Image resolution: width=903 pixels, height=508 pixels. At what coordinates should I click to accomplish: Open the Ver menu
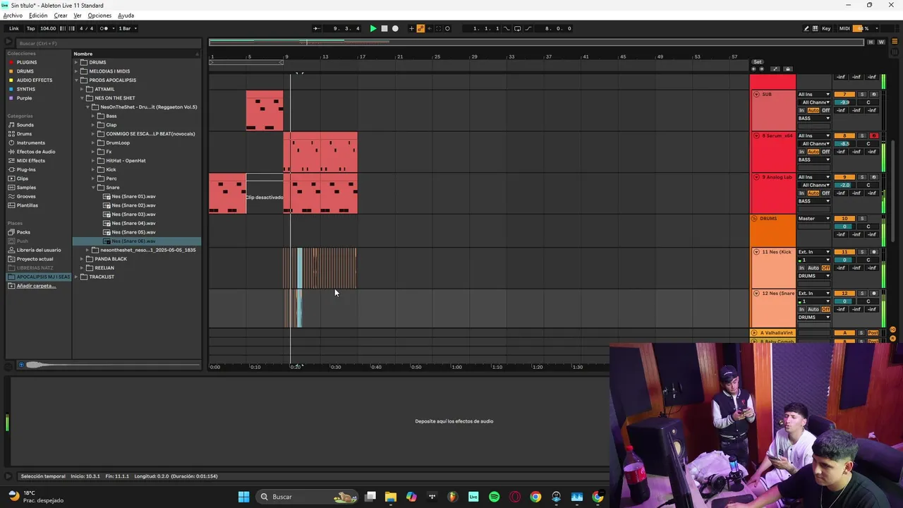pos(78,16)
